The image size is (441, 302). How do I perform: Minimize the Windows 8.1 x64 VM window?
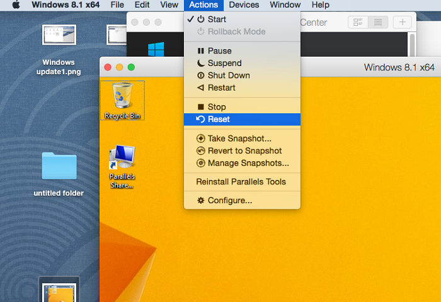click(x=120, y=67)
